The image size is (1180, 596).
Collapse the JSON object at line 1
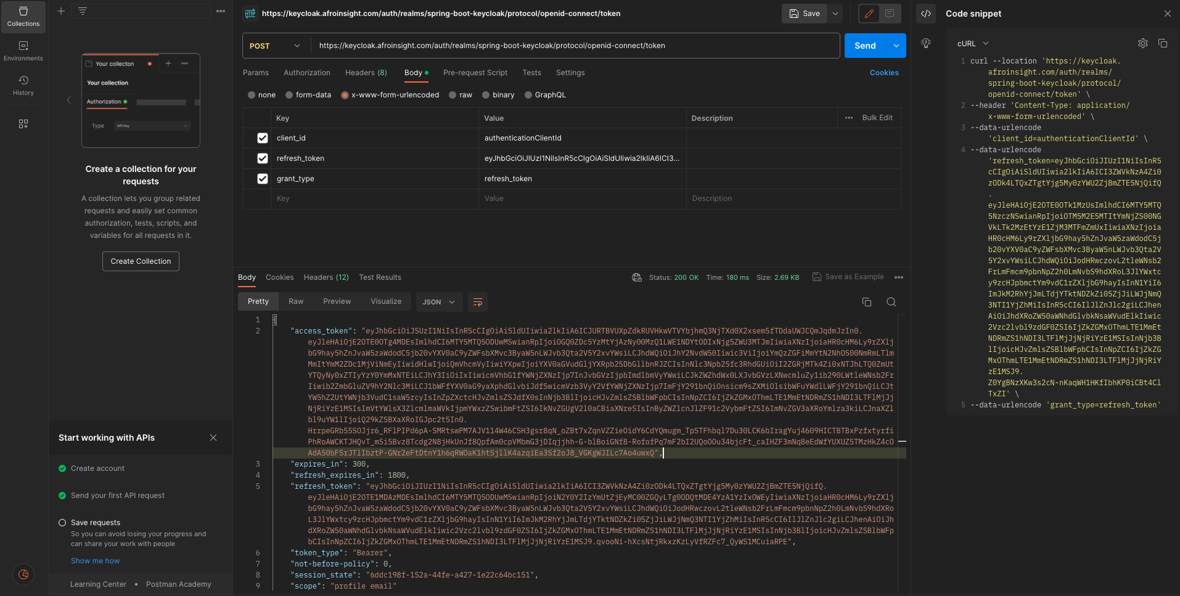(275, 320)
